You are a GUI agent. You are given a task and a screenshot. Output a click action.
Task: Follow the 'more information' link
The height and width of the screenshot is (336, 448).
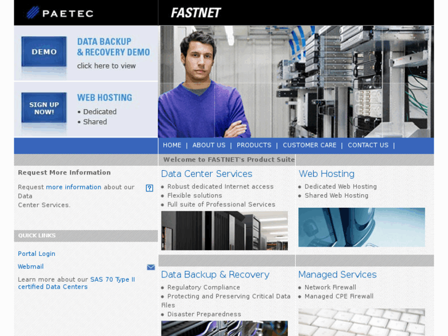tap(73, 187)
